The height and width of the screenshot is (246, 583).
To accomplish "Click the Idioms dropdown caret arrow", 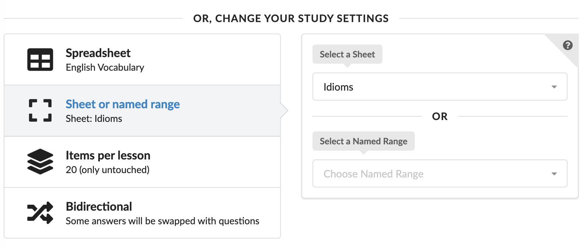I will click(554, 87).
